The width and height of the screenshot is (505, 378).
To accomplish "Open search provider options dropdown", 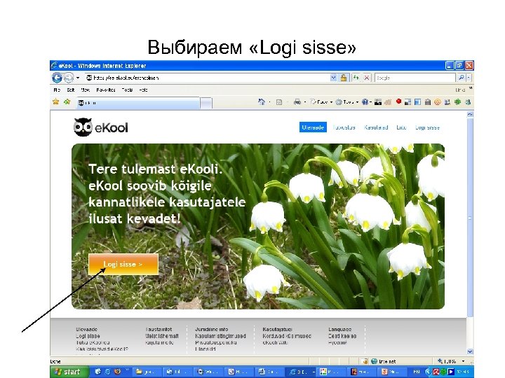I will 469,78.
